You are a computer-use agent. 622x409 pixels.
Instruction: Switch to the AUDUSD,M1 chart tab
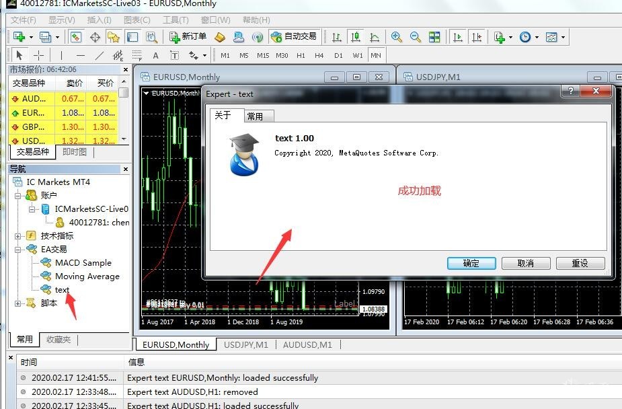[x=307, y=344]
